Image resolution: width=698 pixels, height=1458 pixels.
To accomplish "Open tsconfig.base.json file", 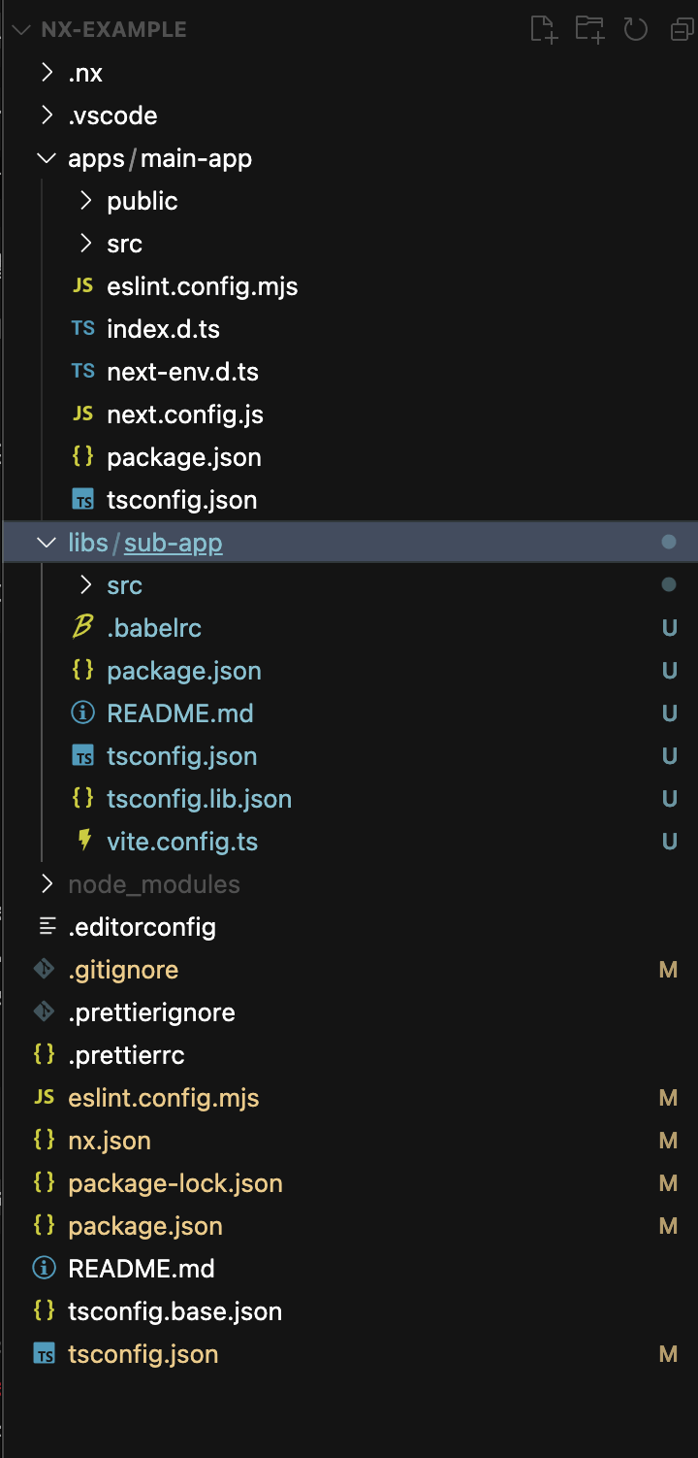I will (x=174, y=1311).
